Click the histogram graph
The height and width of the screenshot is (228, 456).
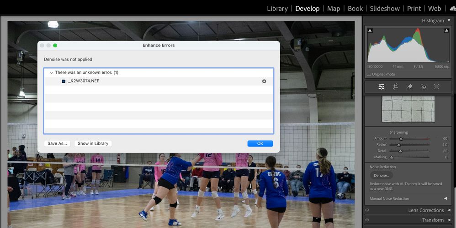[408, 45]
